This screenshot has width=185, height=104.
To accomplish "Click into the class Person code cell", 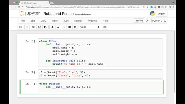I will point(100,87).
